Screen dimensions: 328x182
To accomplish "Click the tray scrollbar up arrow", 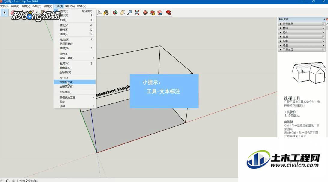I will pos(327,24).
